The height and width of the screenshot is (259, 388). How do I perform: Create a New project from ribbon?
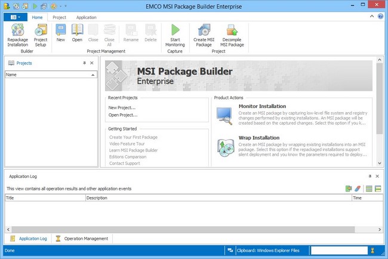(x=61, y=33)
